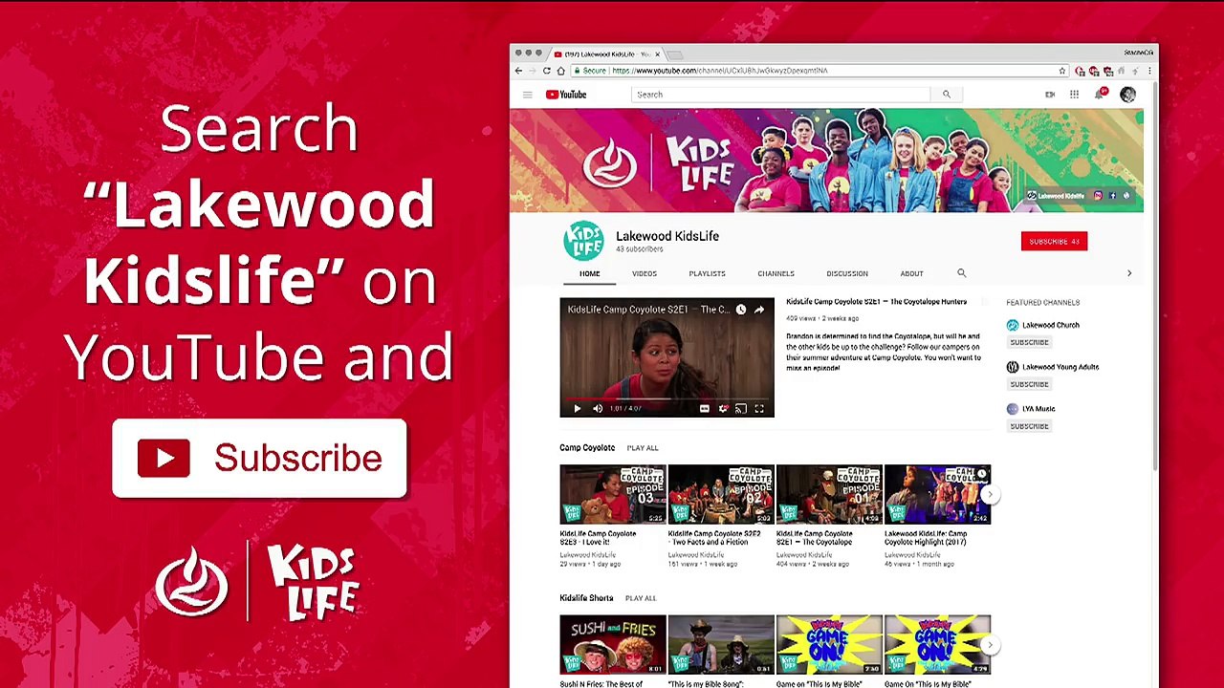Show more Kidslife Shorts with the next arrow
This screenshot has height=688, width=1224.
coord(991,645)
